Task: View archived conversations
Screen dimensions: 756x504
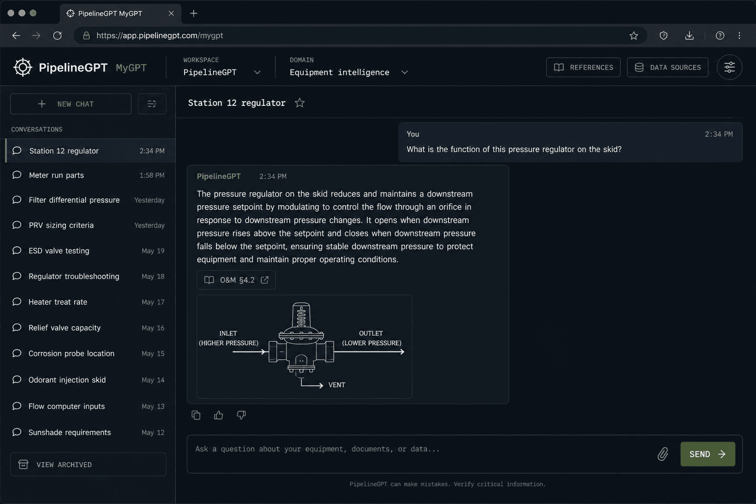Action: point(88,464)
